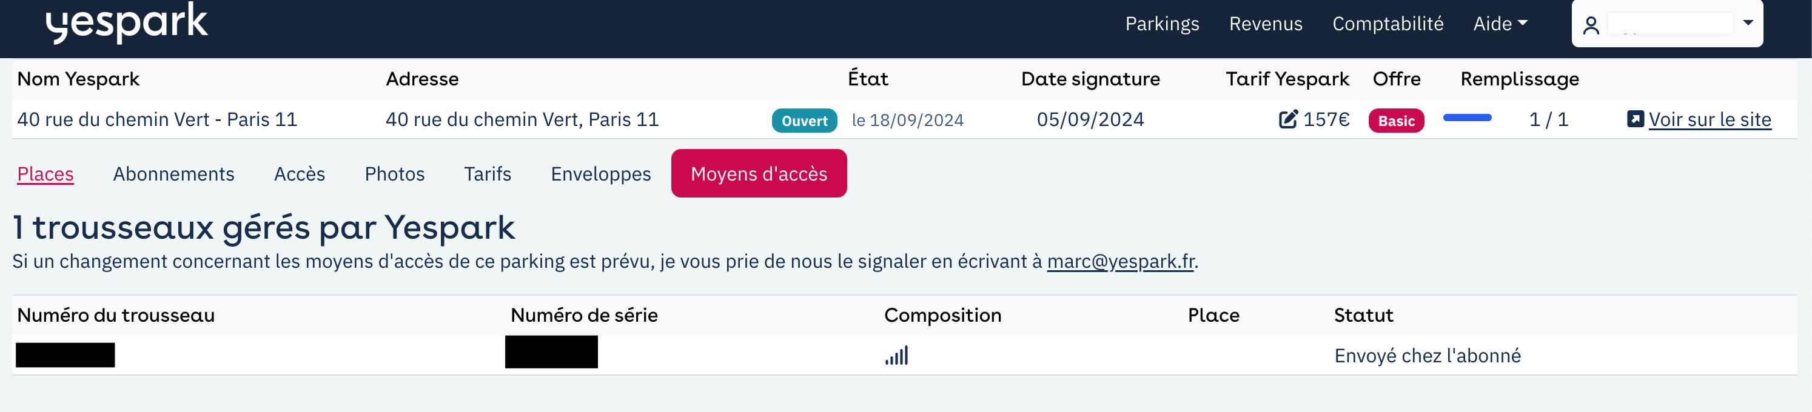Go to the Revenus page
The image size is (1812, 412).
pyautogui.click(x=1266, y=24)
